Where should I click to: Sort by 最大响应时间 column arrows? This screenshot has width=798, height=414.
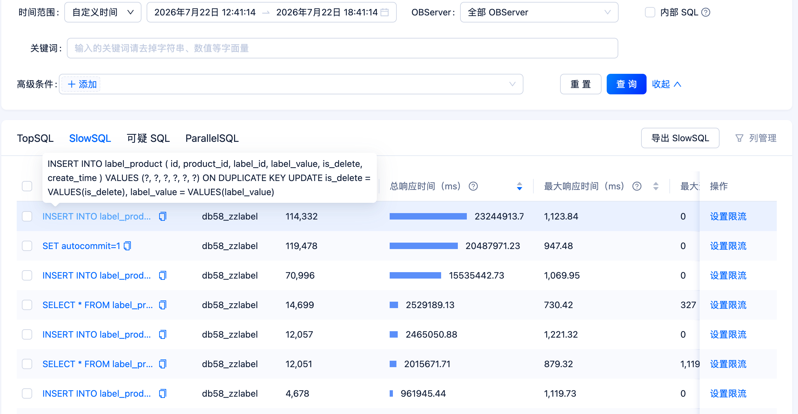click(656, 186)
